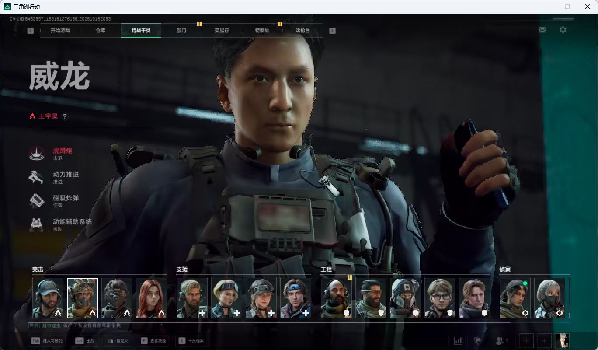Click the world chat message from 洲中蝗虫
Viewport: 598px width, 350px height.
pos(74,325)
